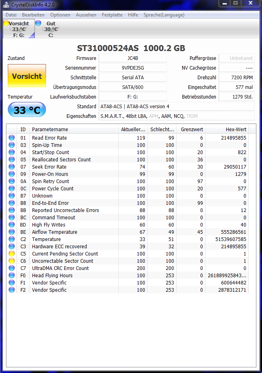Click the status icon for Reallocated Sectors Count
262x373 pixels.
coord(12,159)
